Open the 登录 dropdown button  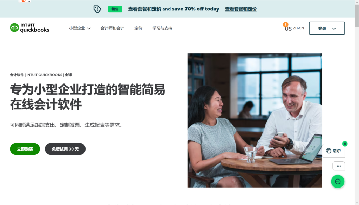click(x=327, y=28)
